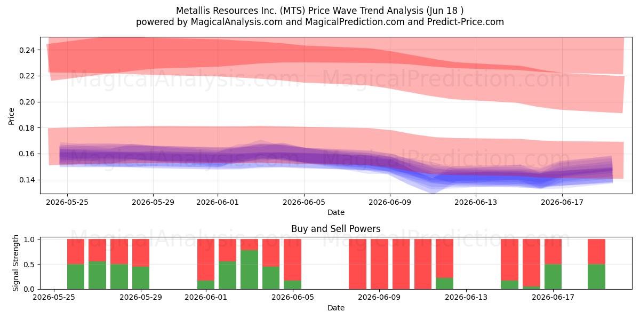This screenshot has width=640, height=320.
Task: Click the Metallis Resources Inc. chart title
Action: click(x=320, y=11)
